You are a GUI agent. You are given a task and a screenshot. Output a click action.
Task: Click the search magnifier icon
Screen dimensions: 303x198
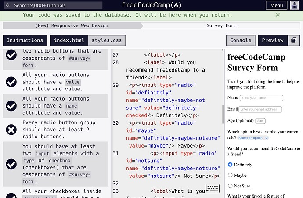pyautogui.click(x=8, y=5)
